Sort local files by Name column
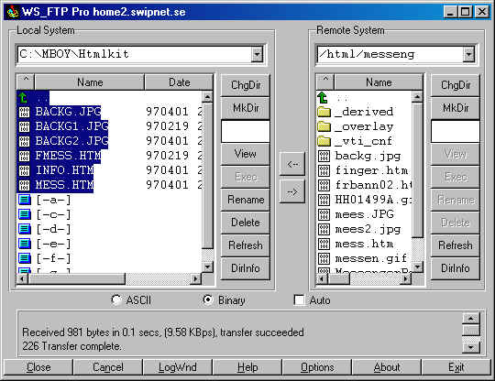 [90, 82]
